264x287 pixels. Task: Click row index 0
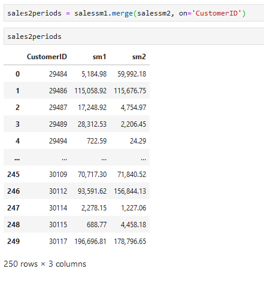point(17,74)
